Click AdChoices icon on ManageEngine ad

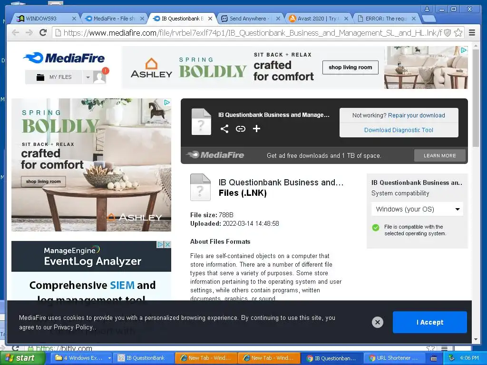pyautogui.click(x=160, y=245)
